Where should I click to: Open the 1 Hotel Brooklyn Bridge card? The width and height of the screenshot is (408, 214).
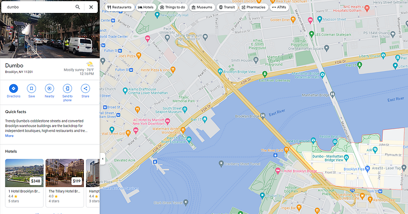(24, 183)
